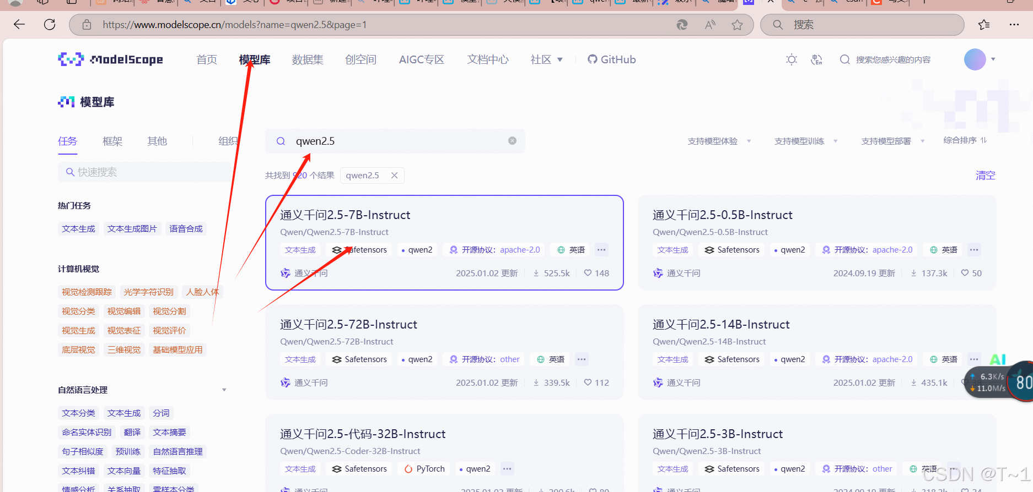Bookmark this page with the star icon
The height and width of the screenshot is (492, 1033).
pyautogui.click(x=737, y=25)
